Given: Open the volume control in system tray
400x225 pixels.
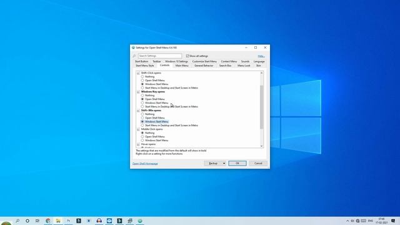Looking at the screenshot, I should pos(352,221).
